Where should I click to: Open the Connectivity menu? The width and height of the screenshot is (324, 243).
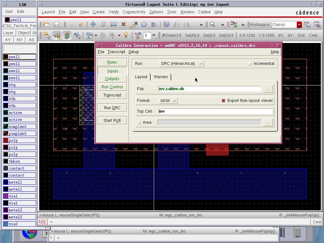134,12
